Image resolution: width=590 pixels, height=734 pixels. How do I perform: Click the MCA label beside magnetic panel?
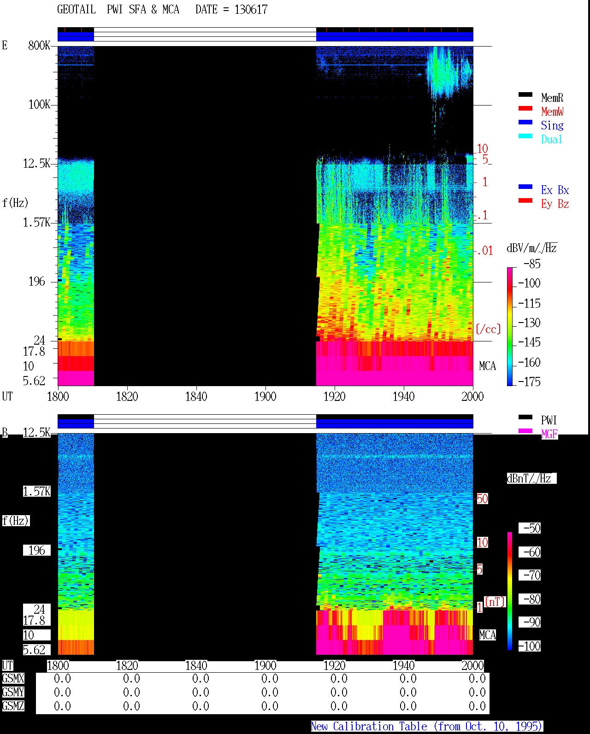point(487,635)
